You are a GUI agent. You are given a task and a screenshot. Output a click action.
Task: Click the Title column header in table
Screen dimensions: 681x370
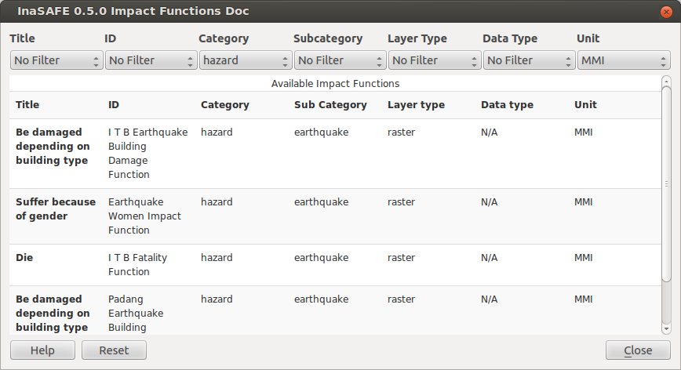point(27,104)
